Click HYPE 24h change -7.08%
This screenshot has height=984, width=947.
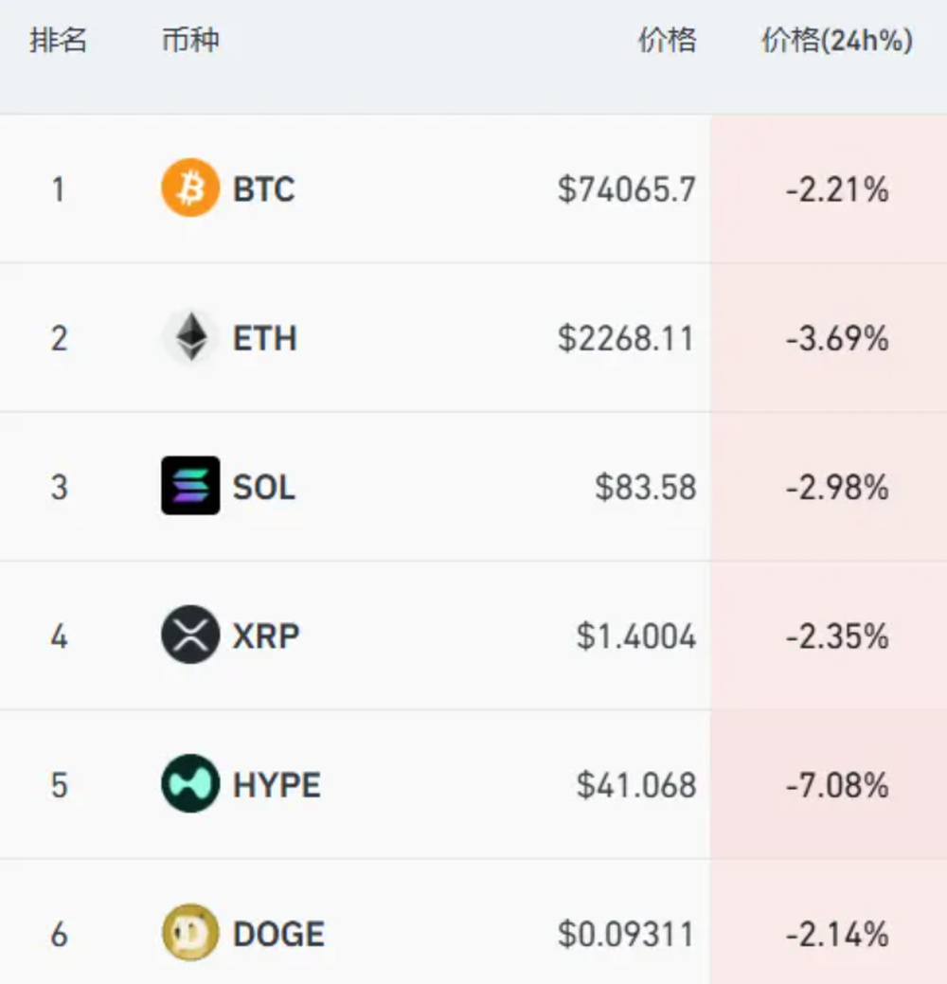click(x=837, y=785)
